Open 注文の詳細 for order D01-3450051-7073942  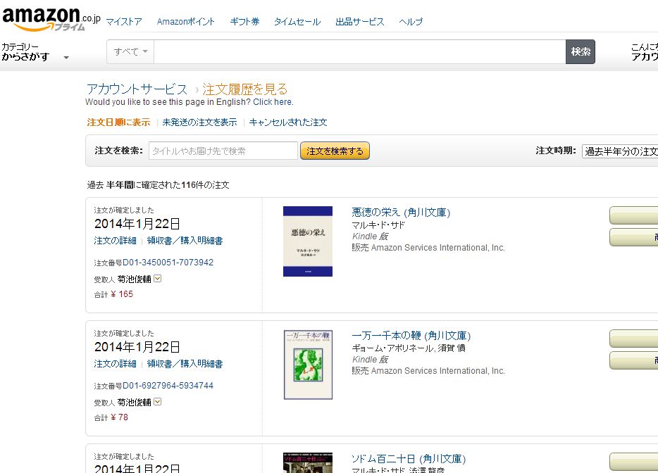coord(115,241)
